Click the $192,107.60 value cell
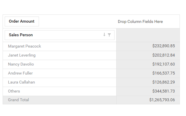Viewport: 186px width, 116px height. coord(163,64)
